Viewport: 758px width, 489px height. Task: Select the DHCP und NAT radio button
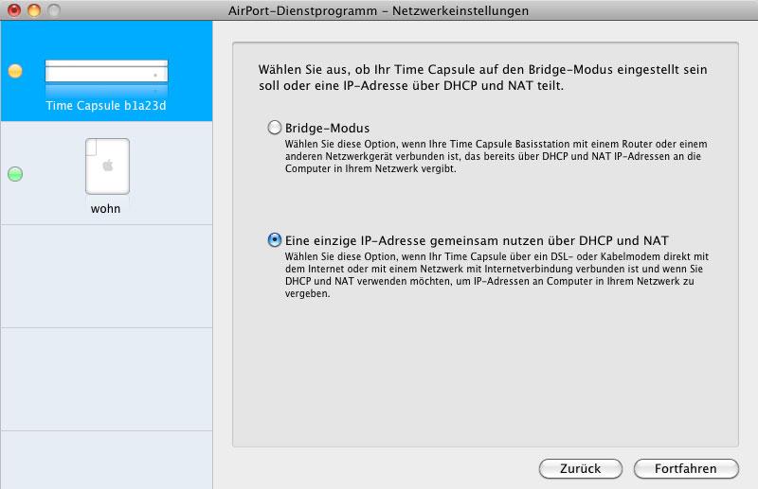click(x=274, y=240)
